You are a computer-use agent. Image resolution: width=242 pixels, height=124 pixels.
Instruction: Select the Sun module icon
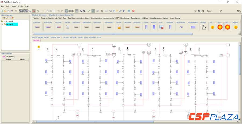[212, 27]
